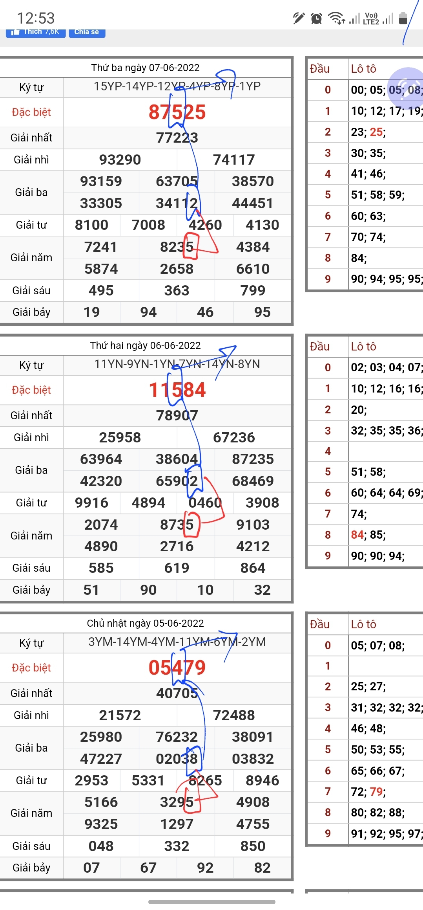Tap fourth prize number 4260
Image resolution: width=423 pixels, height=910 pixels.
[x=205, y=225]
